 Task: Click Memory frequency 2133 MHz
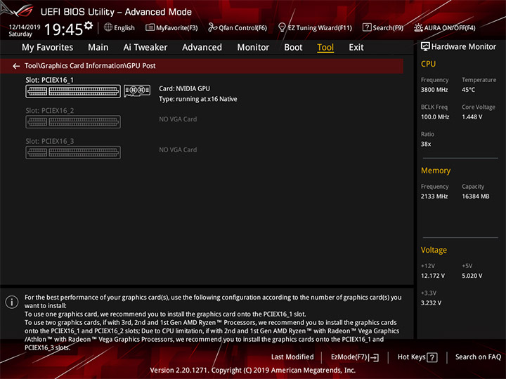click(434, 197)
